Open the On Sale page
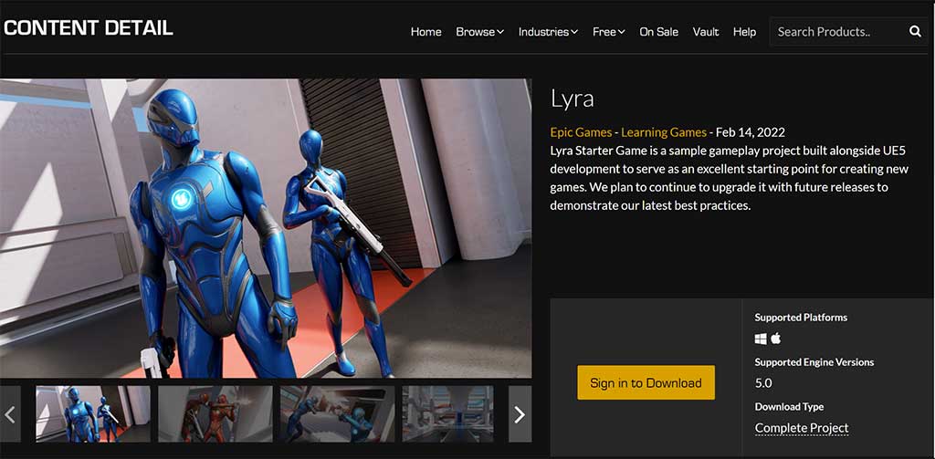 pyautogui.click(x=658, y=32)
